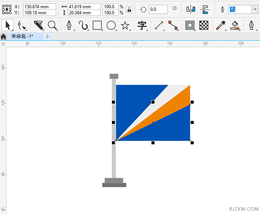Select the Freehand pen tool in toolbox
The height and width of the screenshot is (214, 260).
pos(69,25)
